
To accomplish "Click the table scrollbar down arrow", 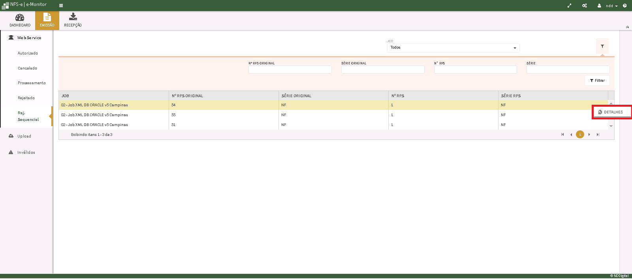I will click(611, 126).
